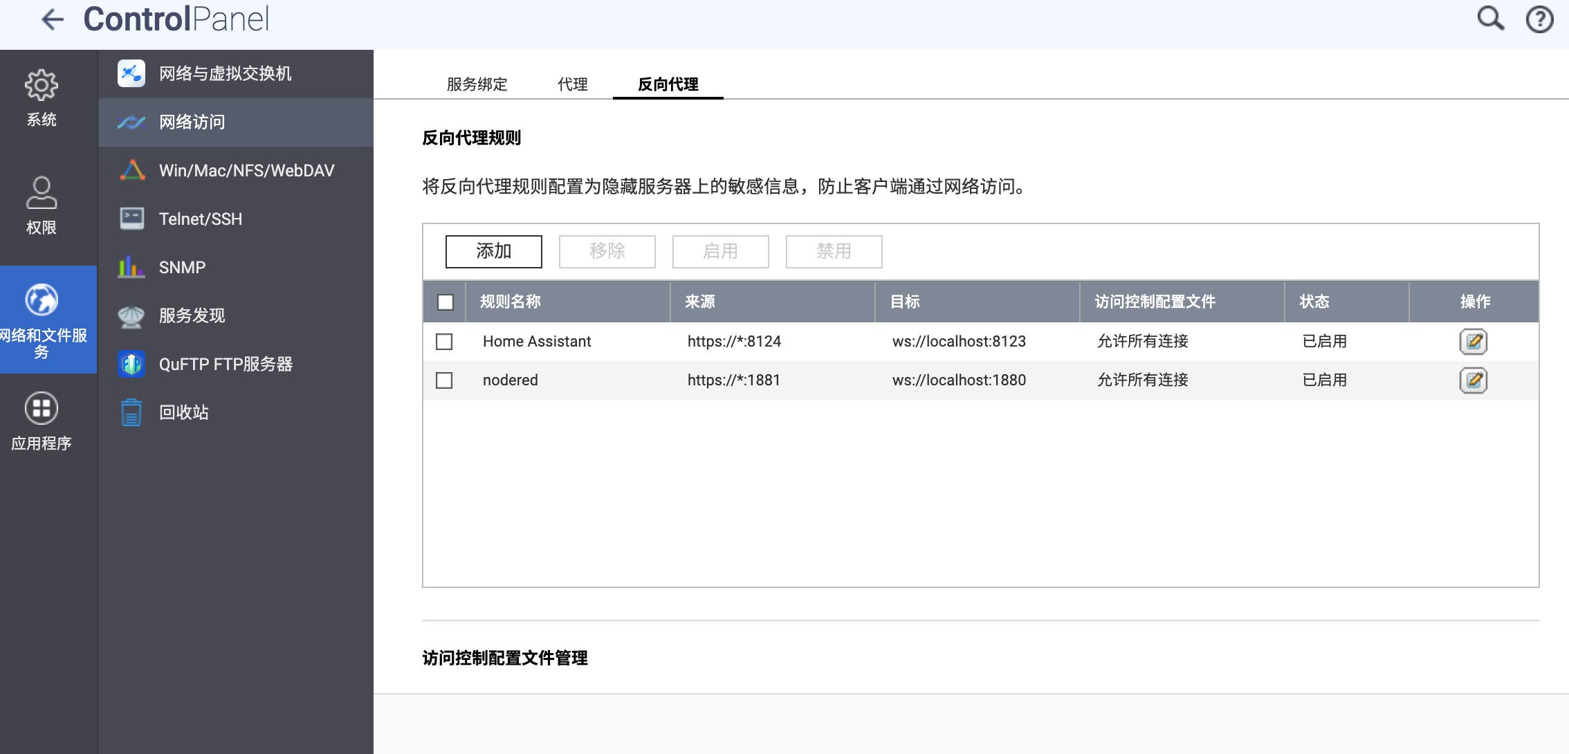Image resolution: width=1569 pixels, height=754 pixels.
Task: Open the search magnifier icon
Action: pos(1490,19)
